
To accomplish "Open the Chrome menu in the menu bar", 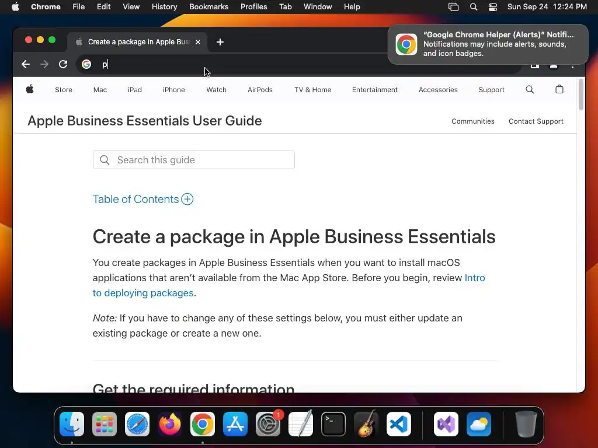I will [46, 6].
